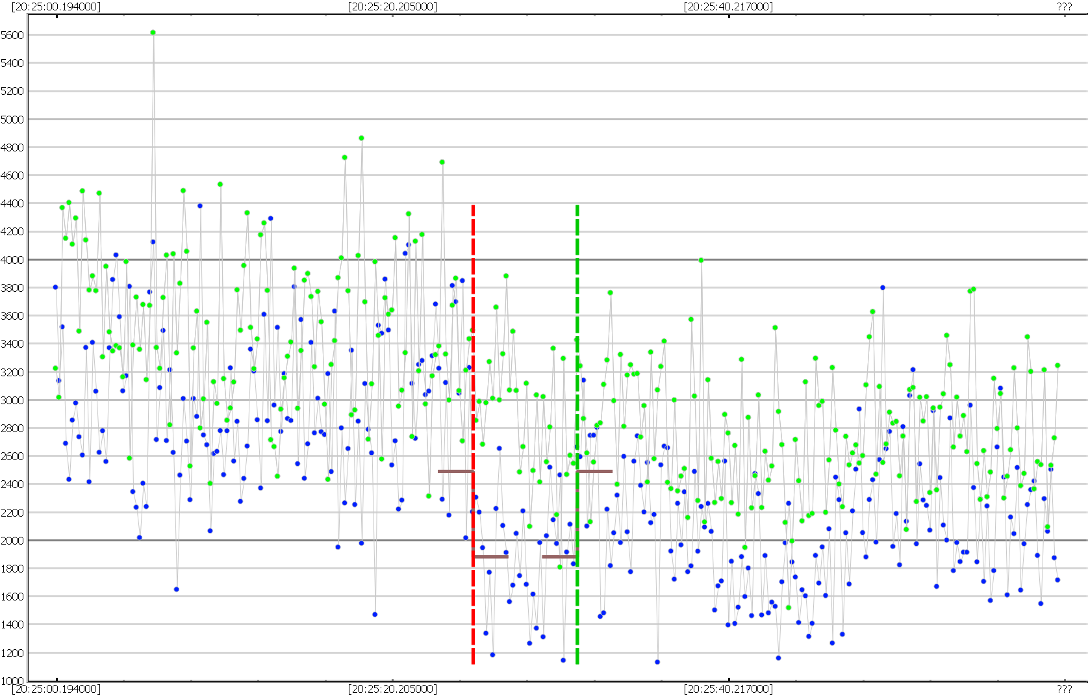This screenshot has width=1088, height=696.
Task: Click the 4600 y-axis value
Action: (12, 175)
